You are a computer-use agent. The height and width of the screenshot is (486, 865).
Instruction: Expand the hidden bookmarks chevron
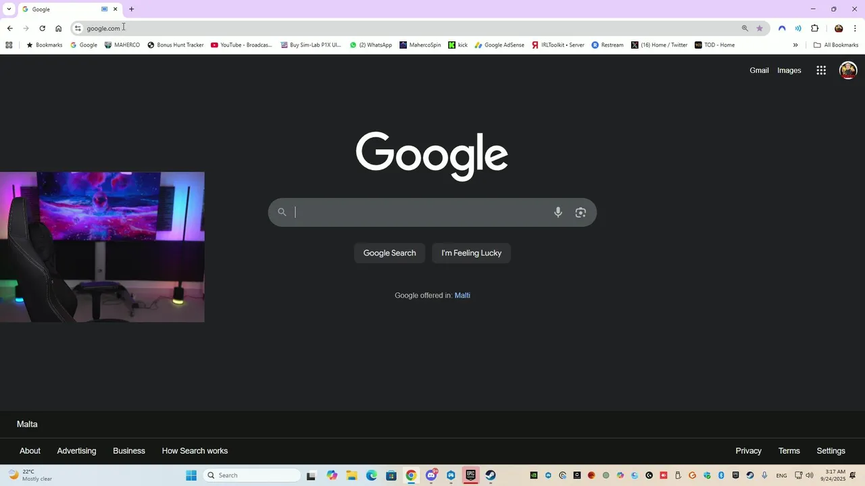coord(795,45)
